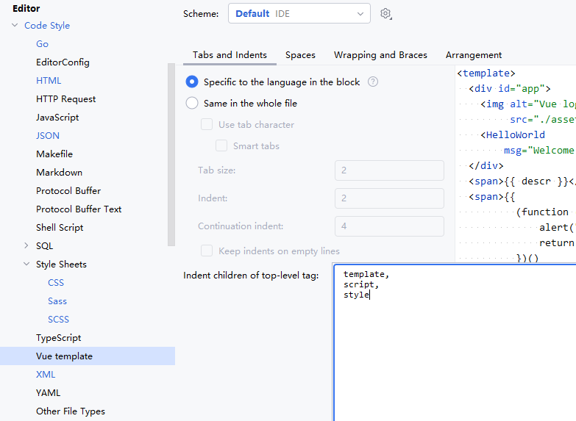Expand the SQL tree node
This screenshot has height=421, width=576.
coord(26,245)
